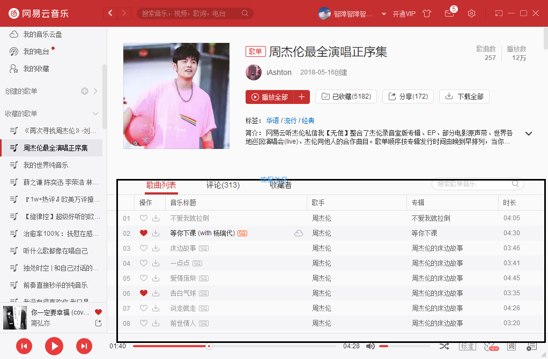Sort by 音乐标题 column header
This screenshot has height=359, width=548.
click(x=236, y=203)
